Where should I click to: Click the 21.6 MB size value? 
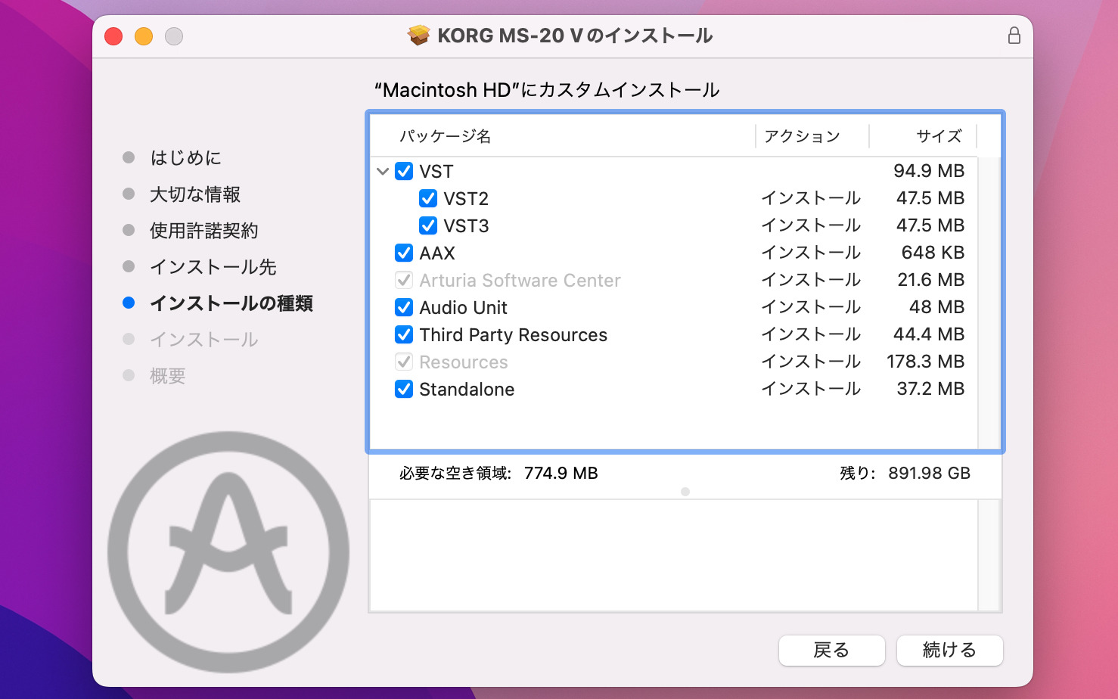(x=931, y=280)
